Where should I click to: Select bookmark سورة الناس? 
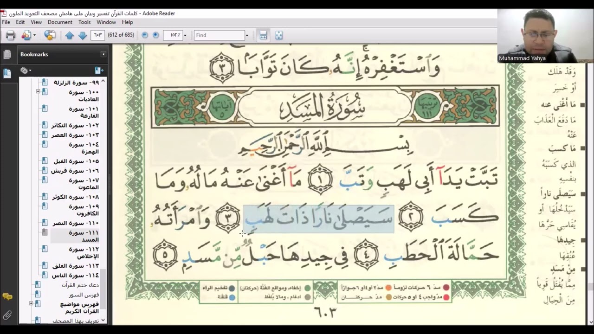(75, 276)
